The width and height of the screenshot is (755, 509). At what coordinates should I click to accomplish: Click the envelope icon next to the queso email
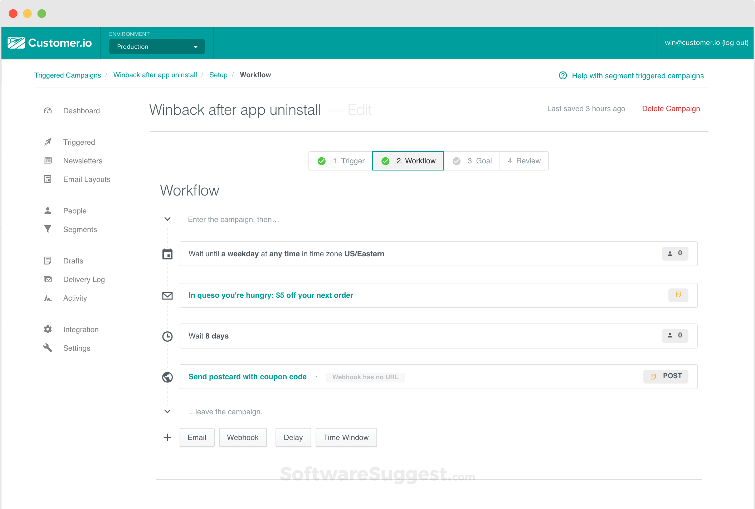pos(167,296)
